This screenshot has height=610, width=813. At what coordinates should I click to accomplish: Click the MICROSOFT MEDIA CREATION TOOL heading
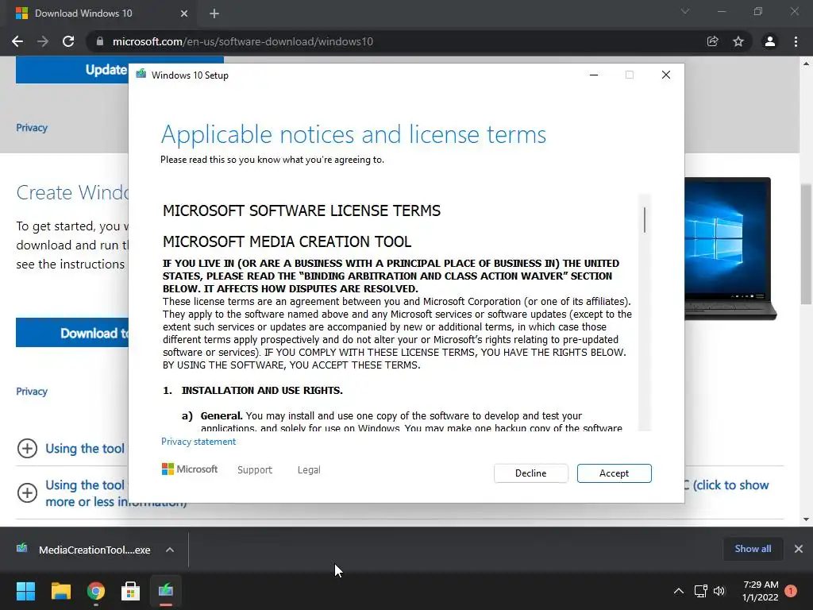tap(287, 241)
